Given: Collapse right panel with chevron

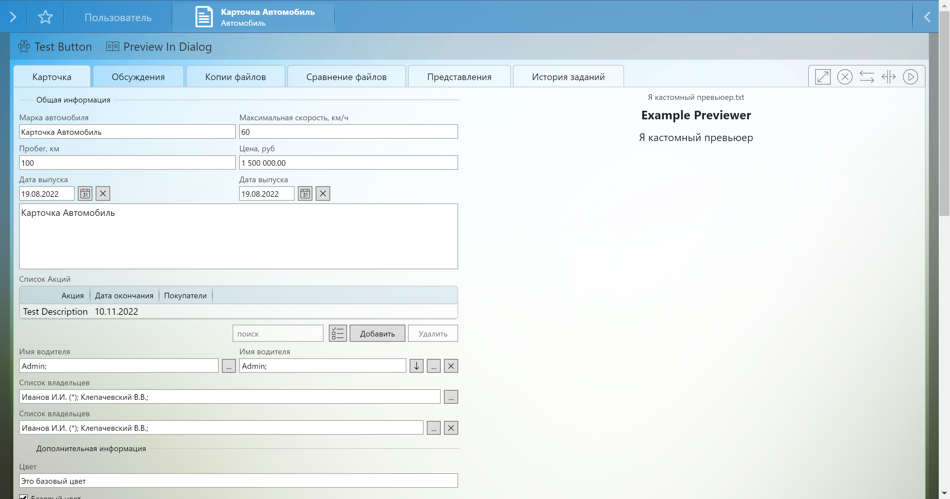Looking at the screenshot, I should pyautogui.click(x=927, y=17).
